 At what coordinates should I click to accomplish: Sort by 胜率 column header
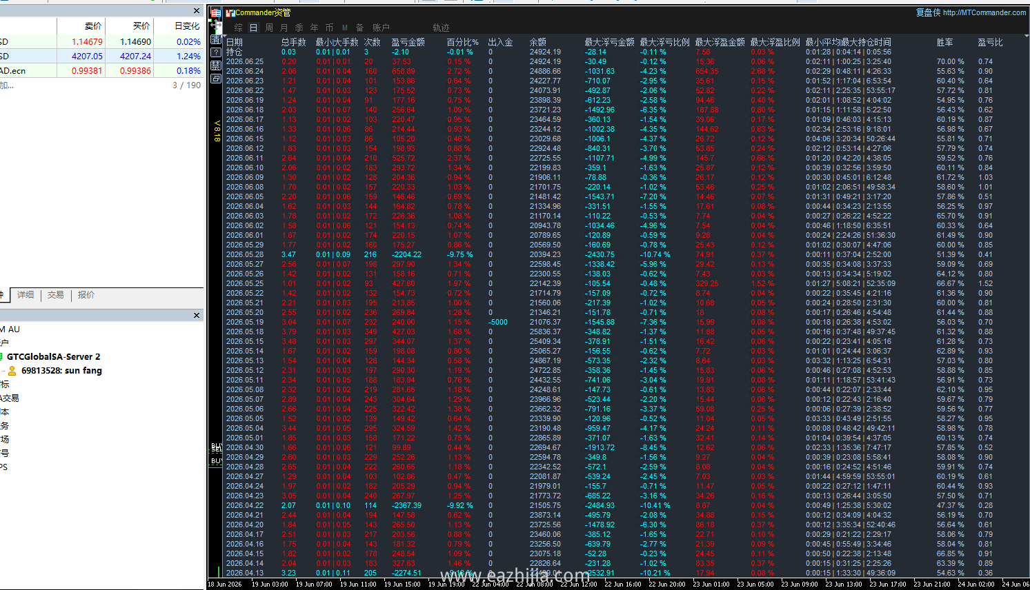tap(945, 42)
